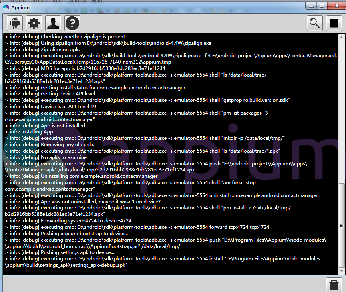
Task: Click 'Pushing settings apk to device...' line
Action: point(60,252)
